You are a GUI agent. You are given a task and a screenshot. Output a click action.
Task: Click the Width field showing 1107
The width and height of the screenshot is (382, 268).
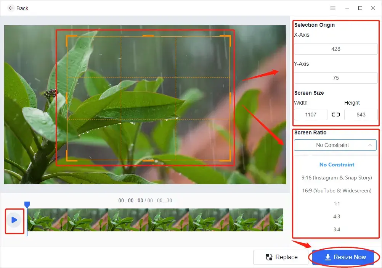tap(310, 114)
